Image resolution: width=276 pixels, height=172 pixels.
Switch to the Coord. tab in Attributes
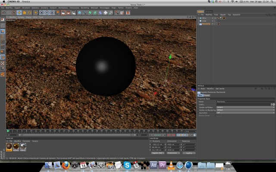point(207,95)
